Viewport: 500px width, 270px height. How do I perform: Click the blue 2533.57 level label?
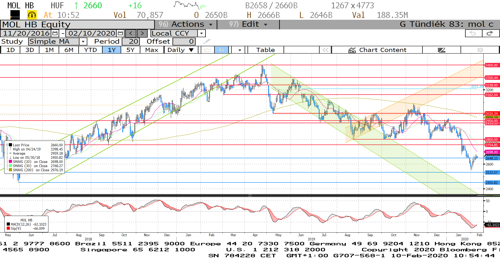pos(492,173)
